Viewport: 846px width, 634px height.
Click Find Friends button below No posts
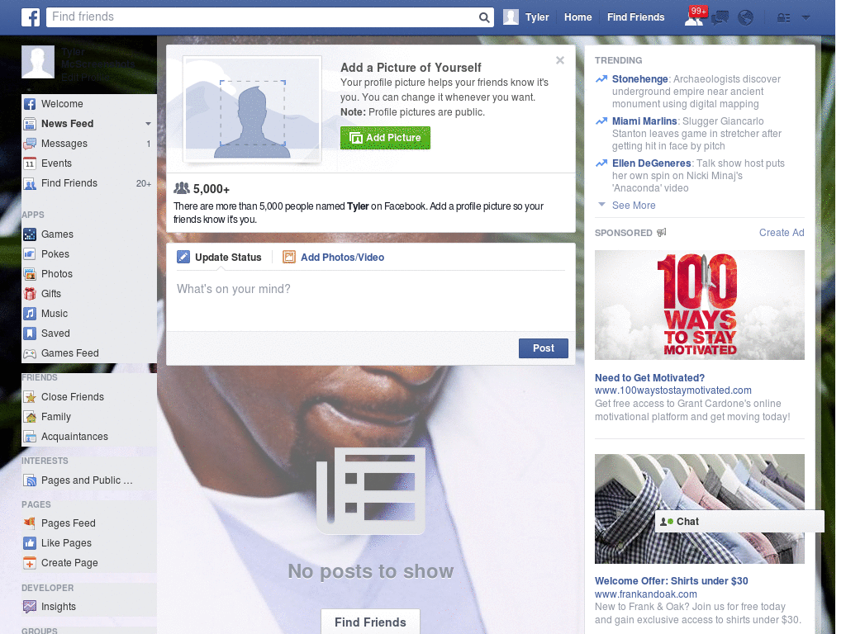[x=370, y=622]
